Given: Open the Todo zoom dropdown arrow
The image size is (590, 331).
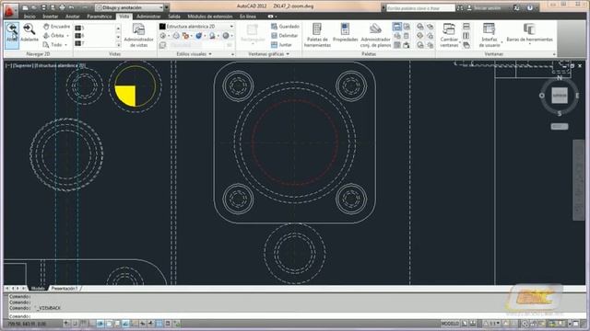Looking at the screenshot, I should [x=65, y=45].
